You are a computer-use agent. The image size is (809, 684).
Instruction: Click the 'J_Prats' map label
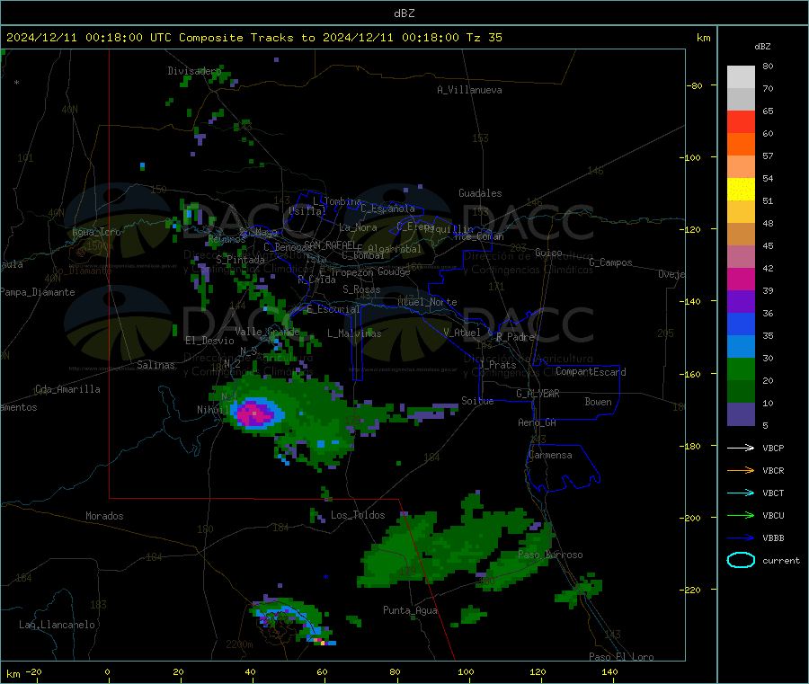(x=497, y=365)
